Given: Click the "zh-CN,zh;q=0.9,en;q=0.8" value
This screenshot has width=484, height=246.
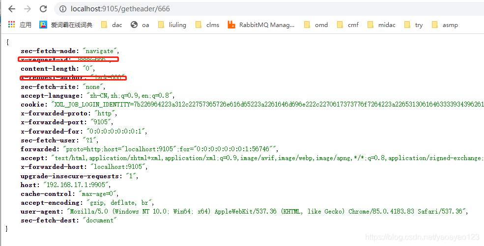Looking at the screenshot, I should click(131, 96).
